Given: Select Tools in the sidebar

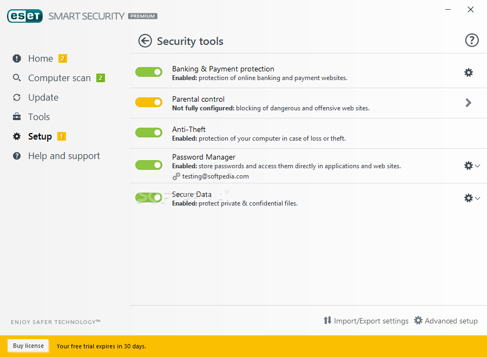Looking at the screenshot, I should point(39,117).
